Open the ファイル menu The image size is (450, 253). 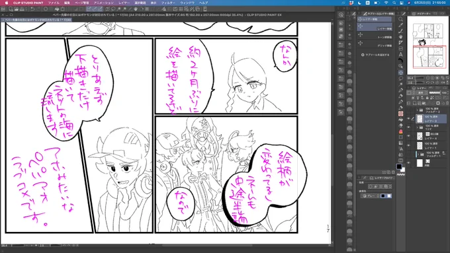pyautogui.click(x=54, y=3)
